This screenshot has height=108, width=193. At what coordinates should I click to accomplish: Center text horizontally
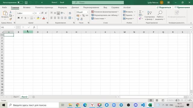[x=55, y=18]
